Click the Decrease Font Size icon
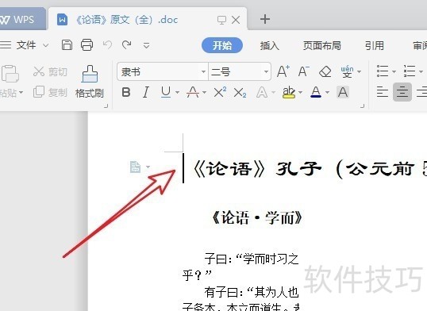Screen dimensions: 427x311 click(304, 71)
